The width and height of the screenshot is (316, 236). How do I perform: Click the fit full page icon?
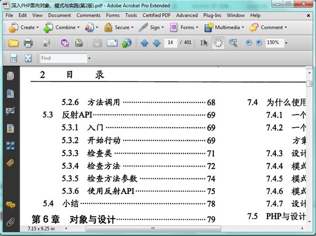click(x=28, y=58)
